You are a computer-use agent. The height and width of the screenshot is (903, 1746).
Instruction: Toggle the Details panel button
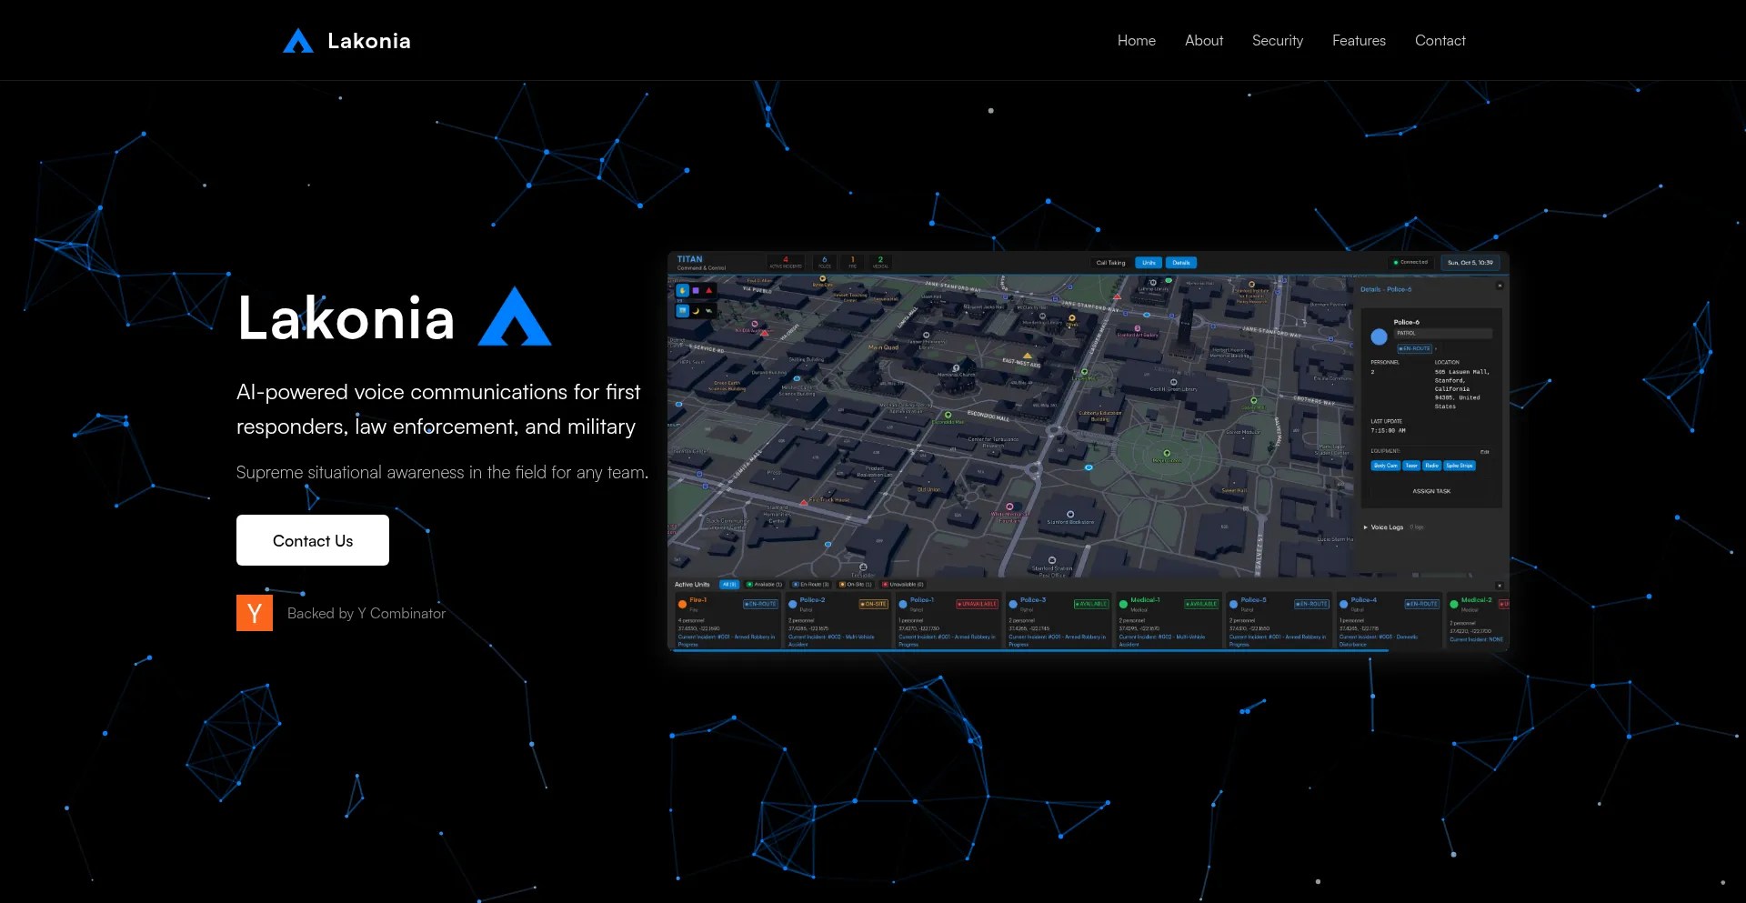(x=1181, y=263)
